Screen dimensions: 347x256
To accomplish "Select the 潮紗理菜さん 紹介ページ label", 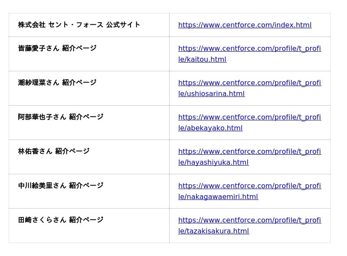I will coord(57,83).
